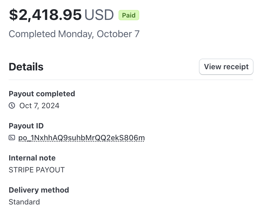This screenshot has height=211, width=261.
Task: Select the STRIPE PAYOUT note text
Action: coord(37,170)
